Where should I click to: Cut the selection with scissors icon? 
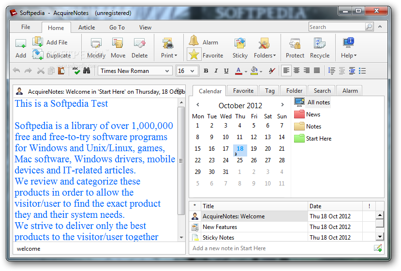41,71
